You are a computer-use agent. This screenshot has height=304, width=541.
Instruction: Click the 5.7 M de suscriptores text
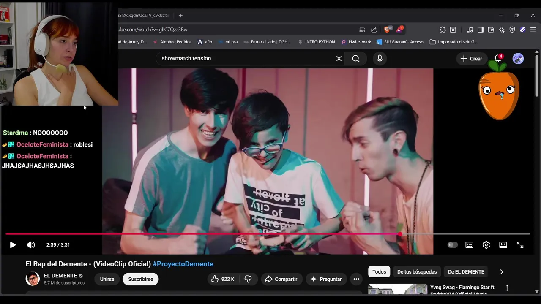(x=64, y=283)
